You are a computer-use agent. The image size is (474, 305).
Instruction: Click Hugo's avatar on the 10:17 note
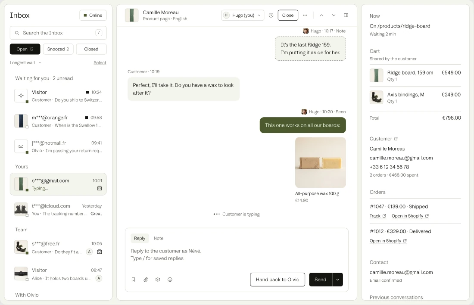coord(306,31)
